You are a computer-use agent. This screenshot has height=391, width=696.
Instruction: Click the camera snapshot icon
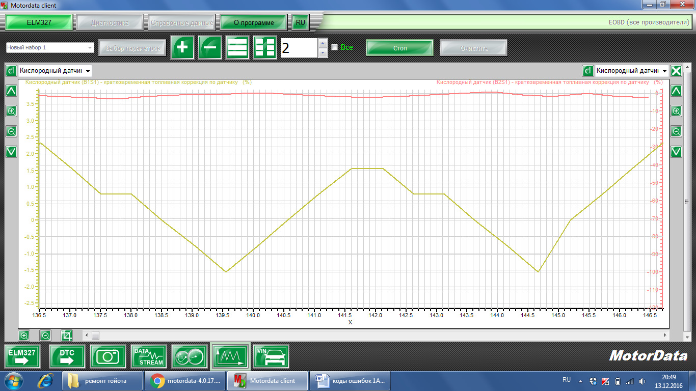pyautogui.click(x=108, y=356)
